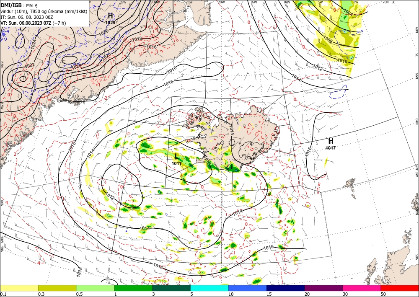Viewport: 419px width, 297px height.
Task: Click the 'DMI/IGB : MSLP,' title line
Action: click(20, 5)
